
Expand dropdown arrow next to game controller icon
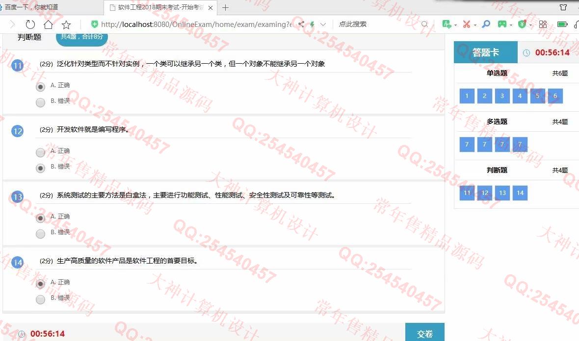coord(511,25)
